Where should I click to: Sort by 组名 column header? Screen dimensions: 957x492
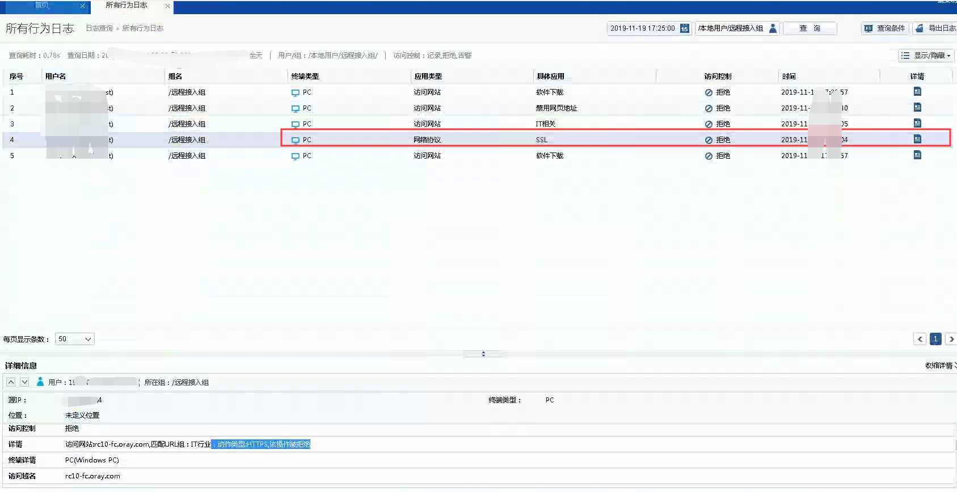tap(175, 77)
